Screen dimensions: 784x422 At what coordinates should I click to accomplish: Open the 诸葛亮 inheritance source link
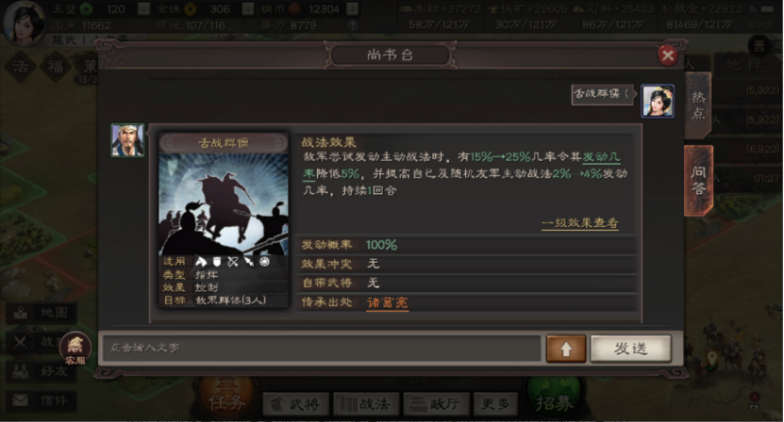(388, 302)
